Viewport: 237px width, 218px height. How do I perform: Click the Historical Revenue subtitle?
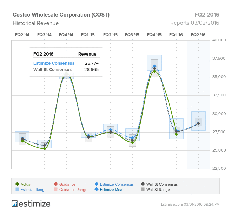coord(36,23)
